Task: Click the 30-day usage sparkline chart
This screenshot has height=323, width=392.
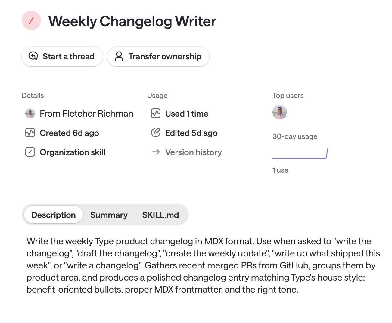Action: (300, 153)
